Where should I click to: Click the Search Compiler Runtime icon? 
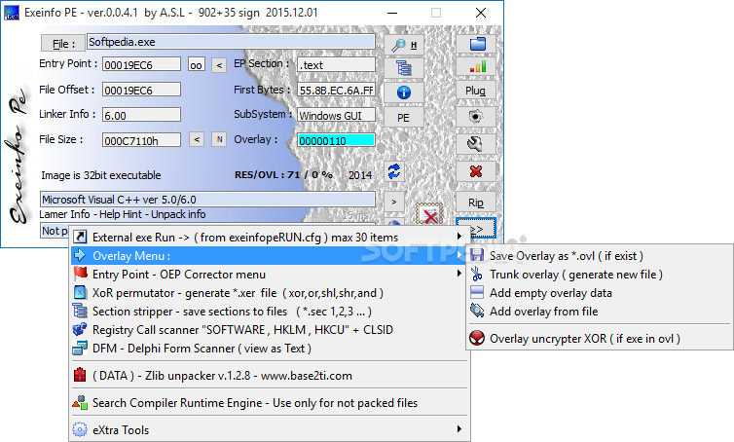click(80, 402)
